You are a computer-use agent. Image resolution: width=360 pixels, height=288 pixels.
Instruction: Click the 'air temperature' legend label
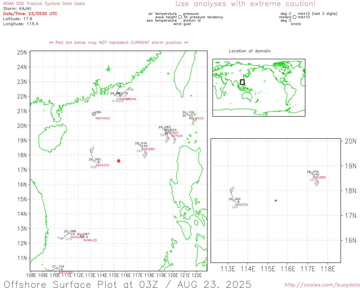coord(163,14)
